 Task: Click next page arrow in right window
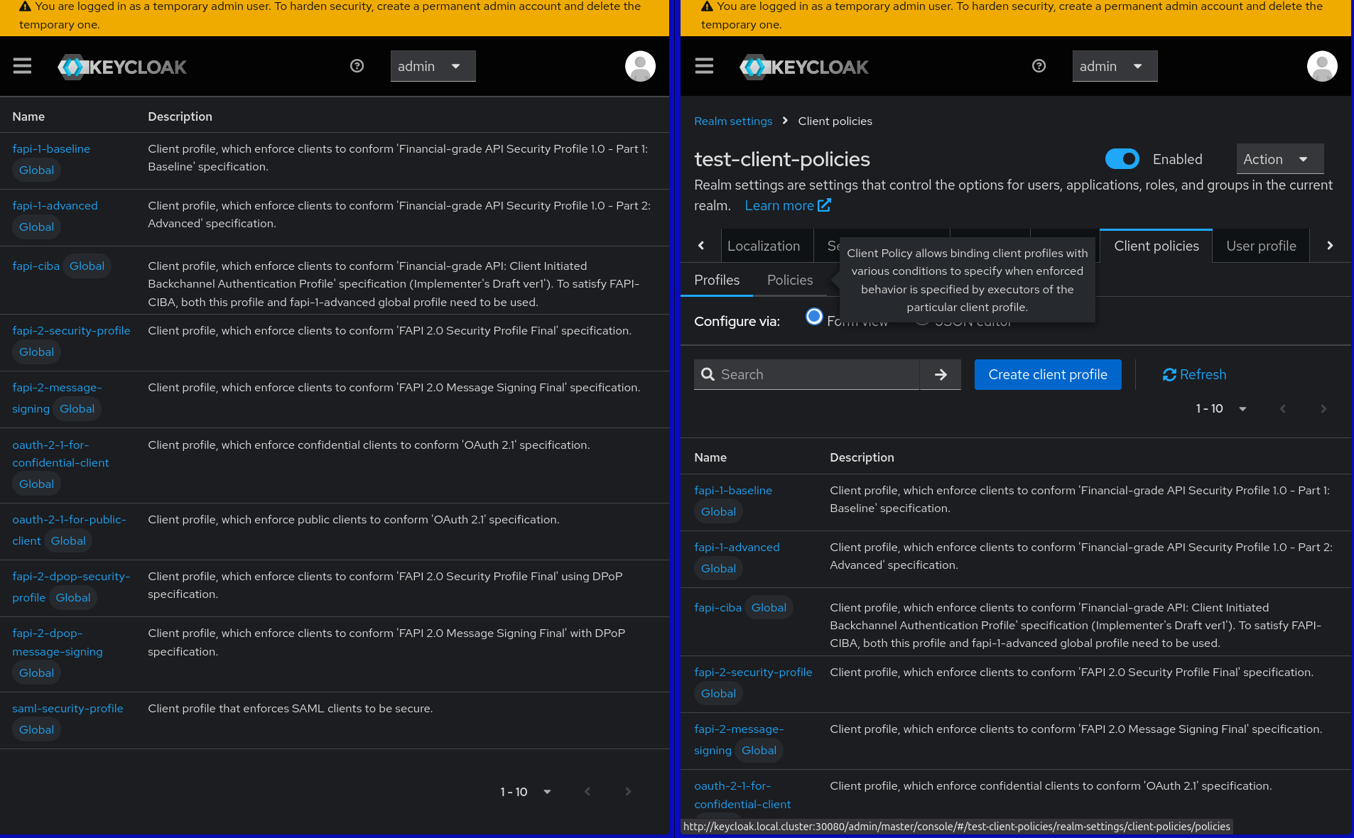1323,408
